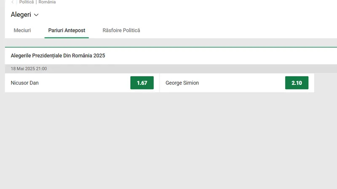
Task: Open the Răsfoire Politică tab
Action: [121, 30]
